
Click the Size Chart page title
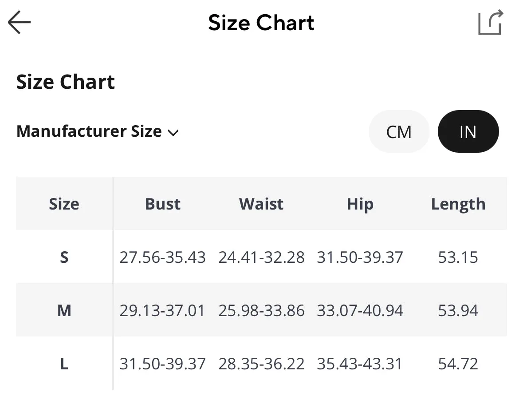coord(261,23)
